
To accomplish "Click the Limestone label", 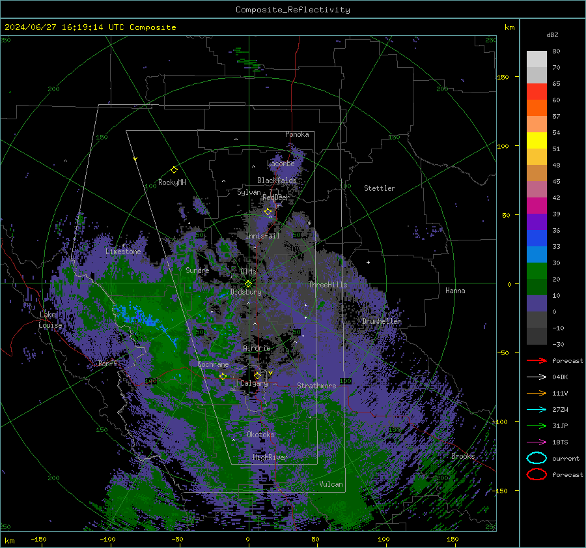I will tap(123, 252).
